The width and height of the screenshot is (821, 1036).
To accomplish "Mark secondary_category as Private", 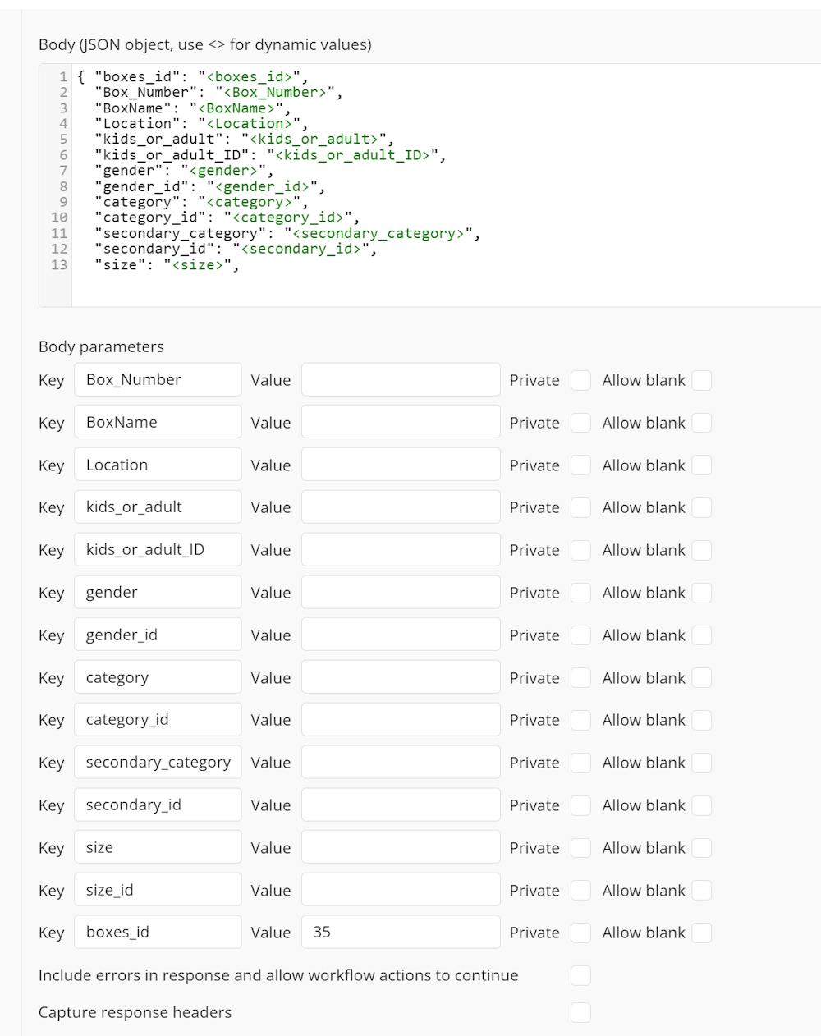I will 580,763.
